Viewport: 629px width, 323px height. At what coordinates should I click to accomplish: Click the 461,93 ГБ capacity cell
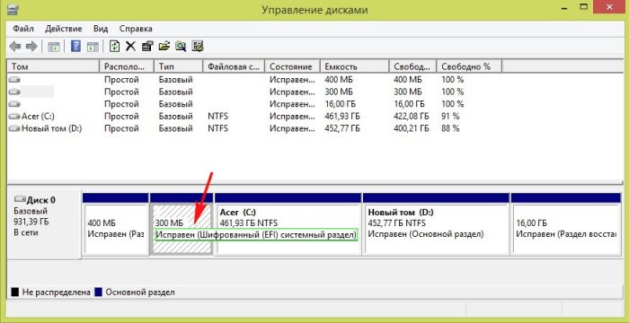point(342,117)
